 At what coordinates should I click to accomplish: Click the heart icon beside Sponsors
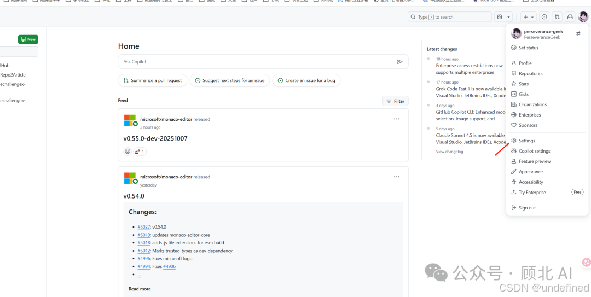click(x=513, y=125)
